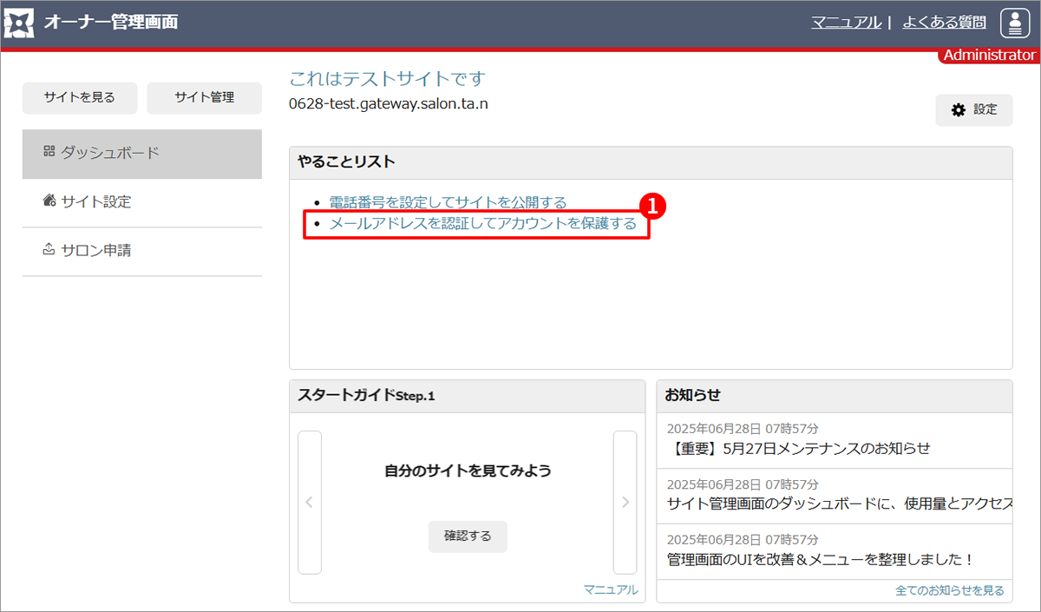Click the dashboard grid icon in sidebar
This screenshot has height=612, width=1041.
[x=49, y=152]
